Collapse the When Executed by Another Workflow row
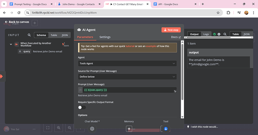This screenshot has width=258, height=135. click(11, 44)
